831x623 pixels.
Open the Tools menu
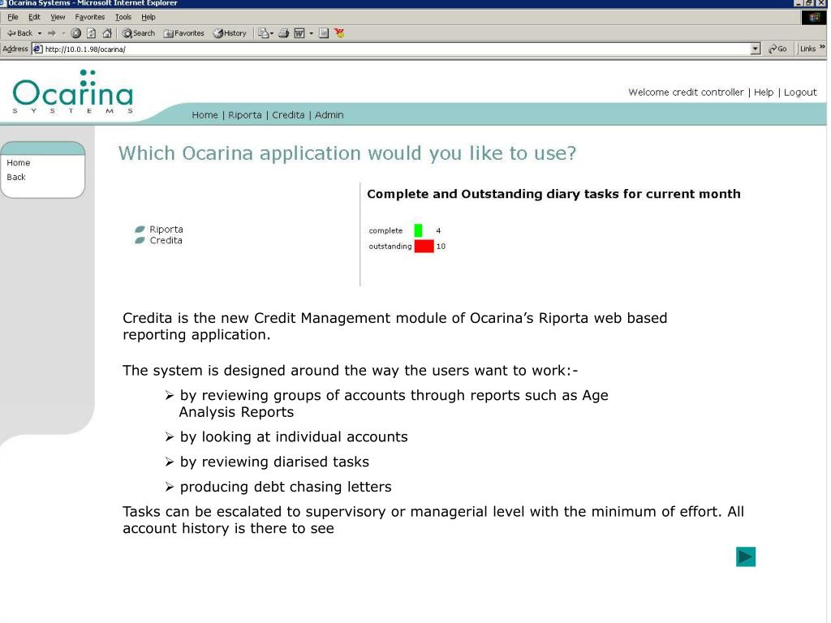coord(123,17)
